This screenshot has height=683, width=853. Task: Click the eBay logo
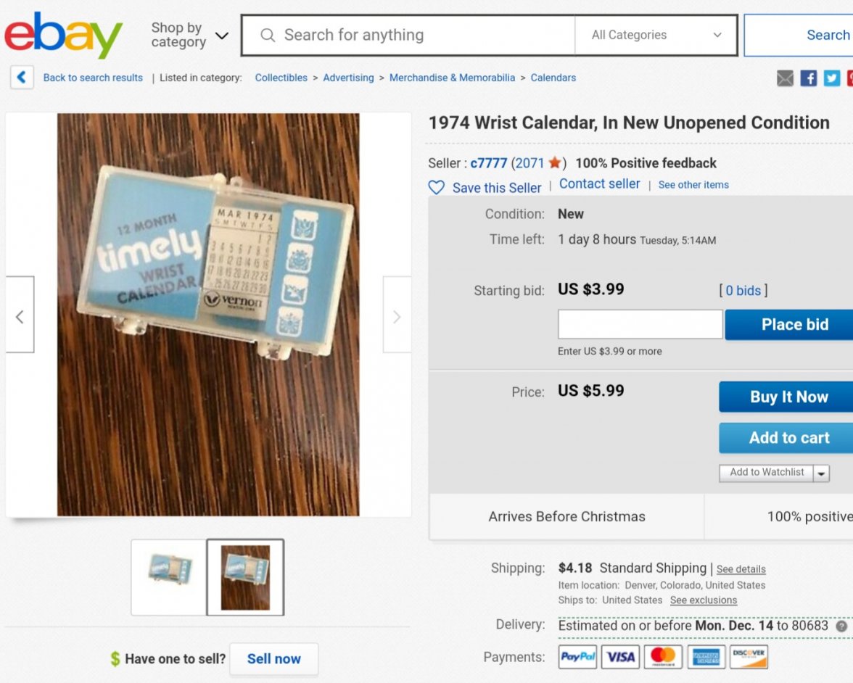pos(64,35)
